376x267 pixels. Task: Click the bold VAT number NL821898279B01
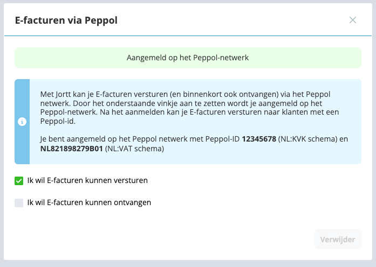click(x=71, y=147)
